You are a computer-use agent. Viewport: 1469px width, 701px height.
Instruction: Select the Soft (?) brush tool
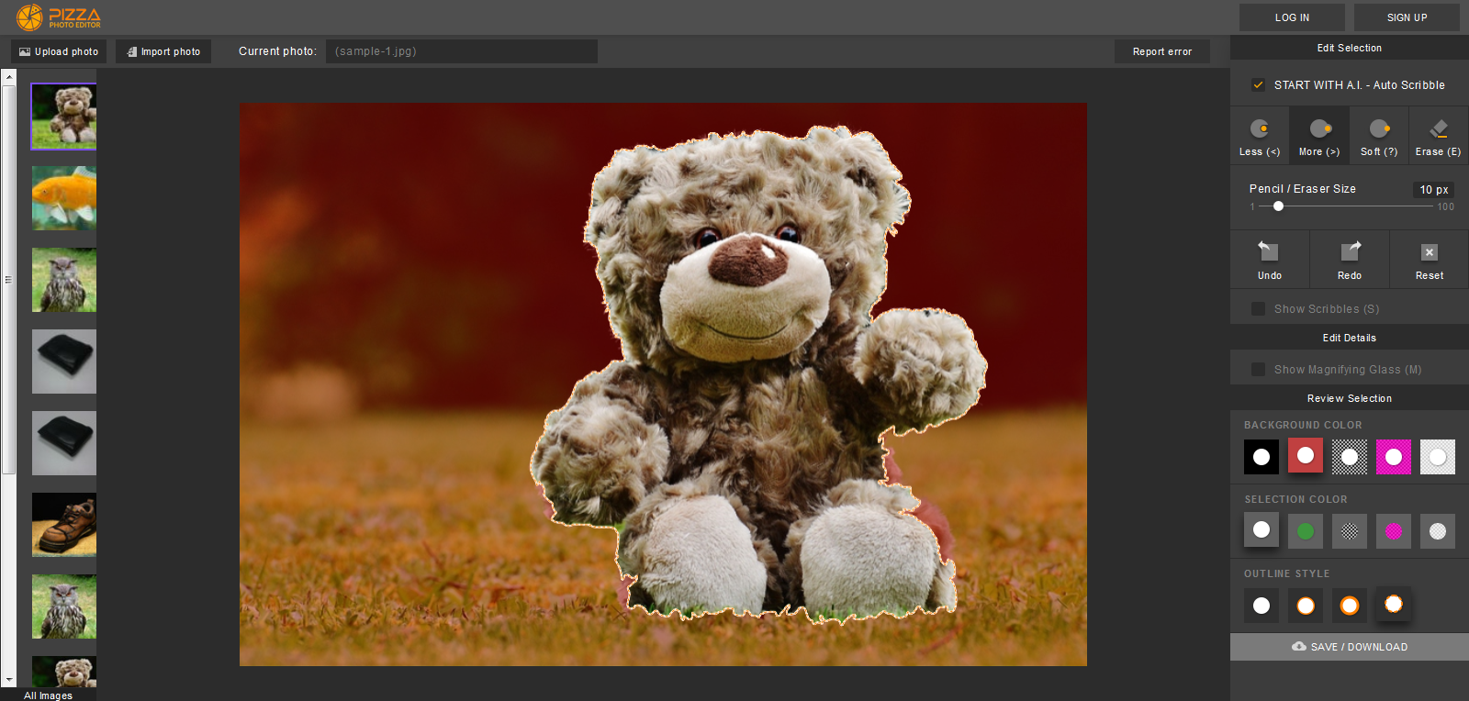(x=1379, y=136)
